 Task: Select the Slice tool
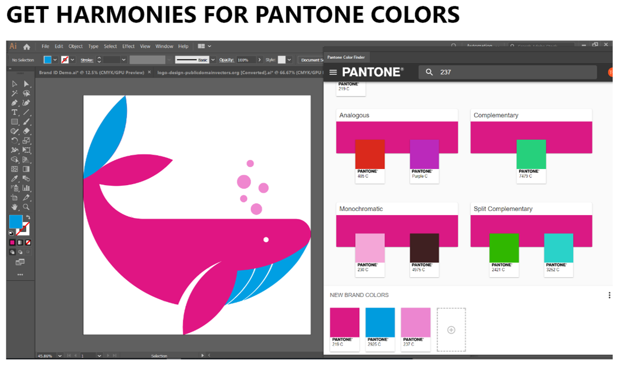27,197
